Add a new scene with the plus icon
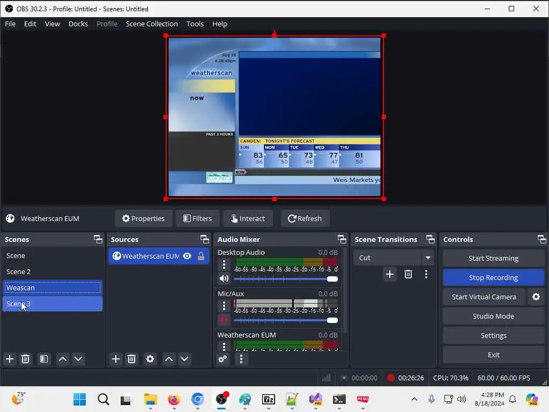Screen dimensions: 549x412 point(10,359)
